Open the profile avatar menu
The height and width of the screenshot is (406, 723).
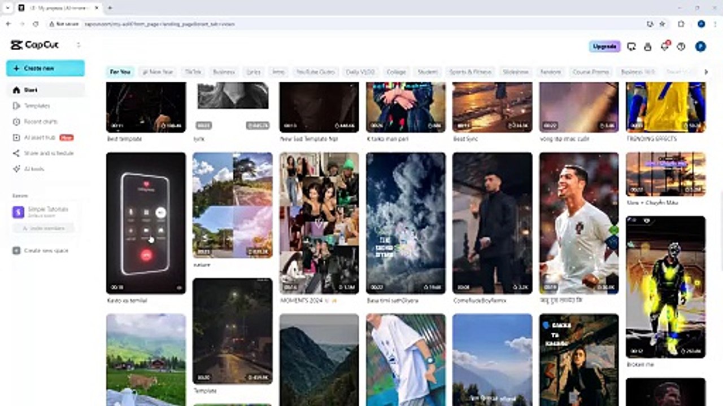(x=700, y=46)
